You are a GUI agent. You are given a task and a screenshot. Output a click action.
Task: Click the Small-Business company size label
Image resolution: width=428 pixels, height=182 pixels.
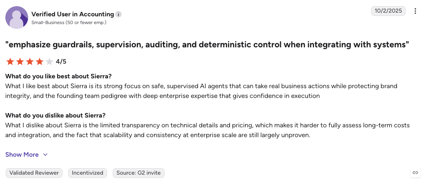(x=69, y=22)
